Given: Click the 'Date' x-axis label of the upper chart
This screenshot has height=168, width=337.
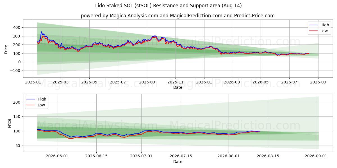Looking at the screenshot, I should [x=178, y=87].
